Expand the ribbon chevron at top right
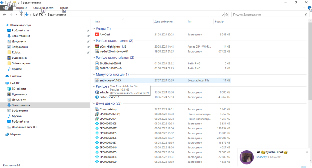The width and height of the screenshot is (312, 168). click(x=304, y=8)
